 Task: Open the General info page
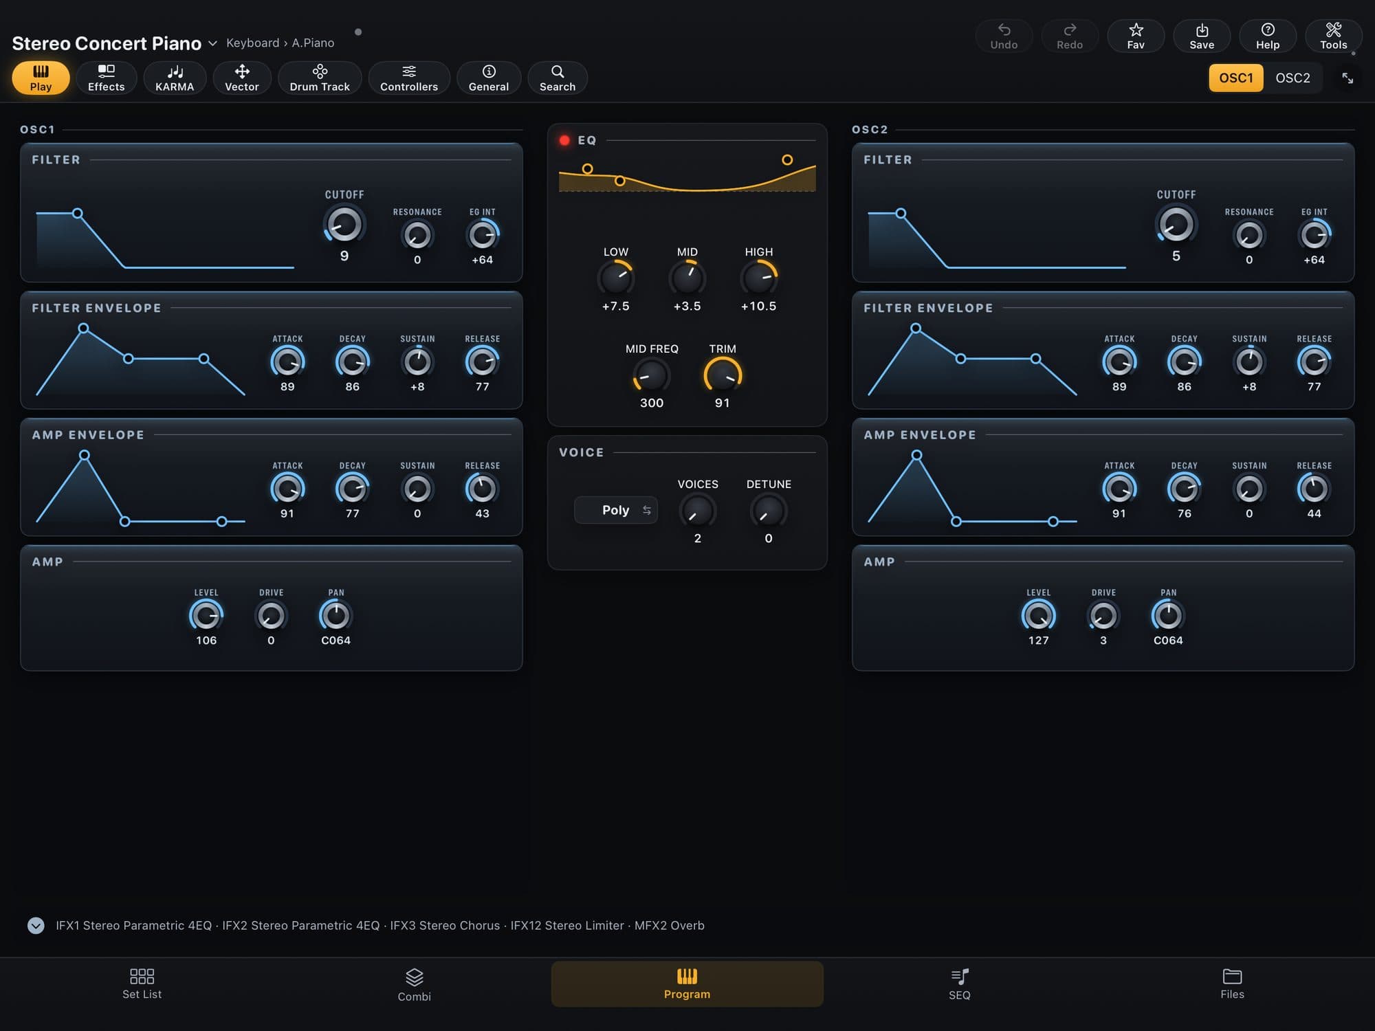click(489, 78)
